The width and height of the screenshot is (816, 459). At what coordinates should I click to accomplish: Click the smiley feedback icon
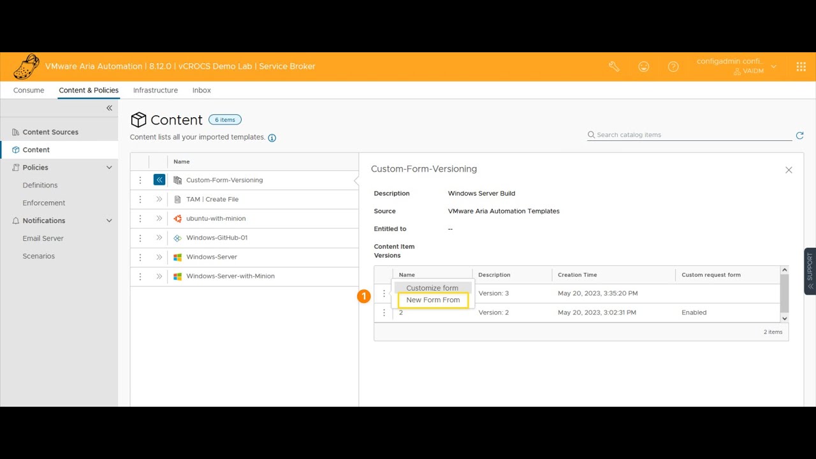[x=644, y=66]
